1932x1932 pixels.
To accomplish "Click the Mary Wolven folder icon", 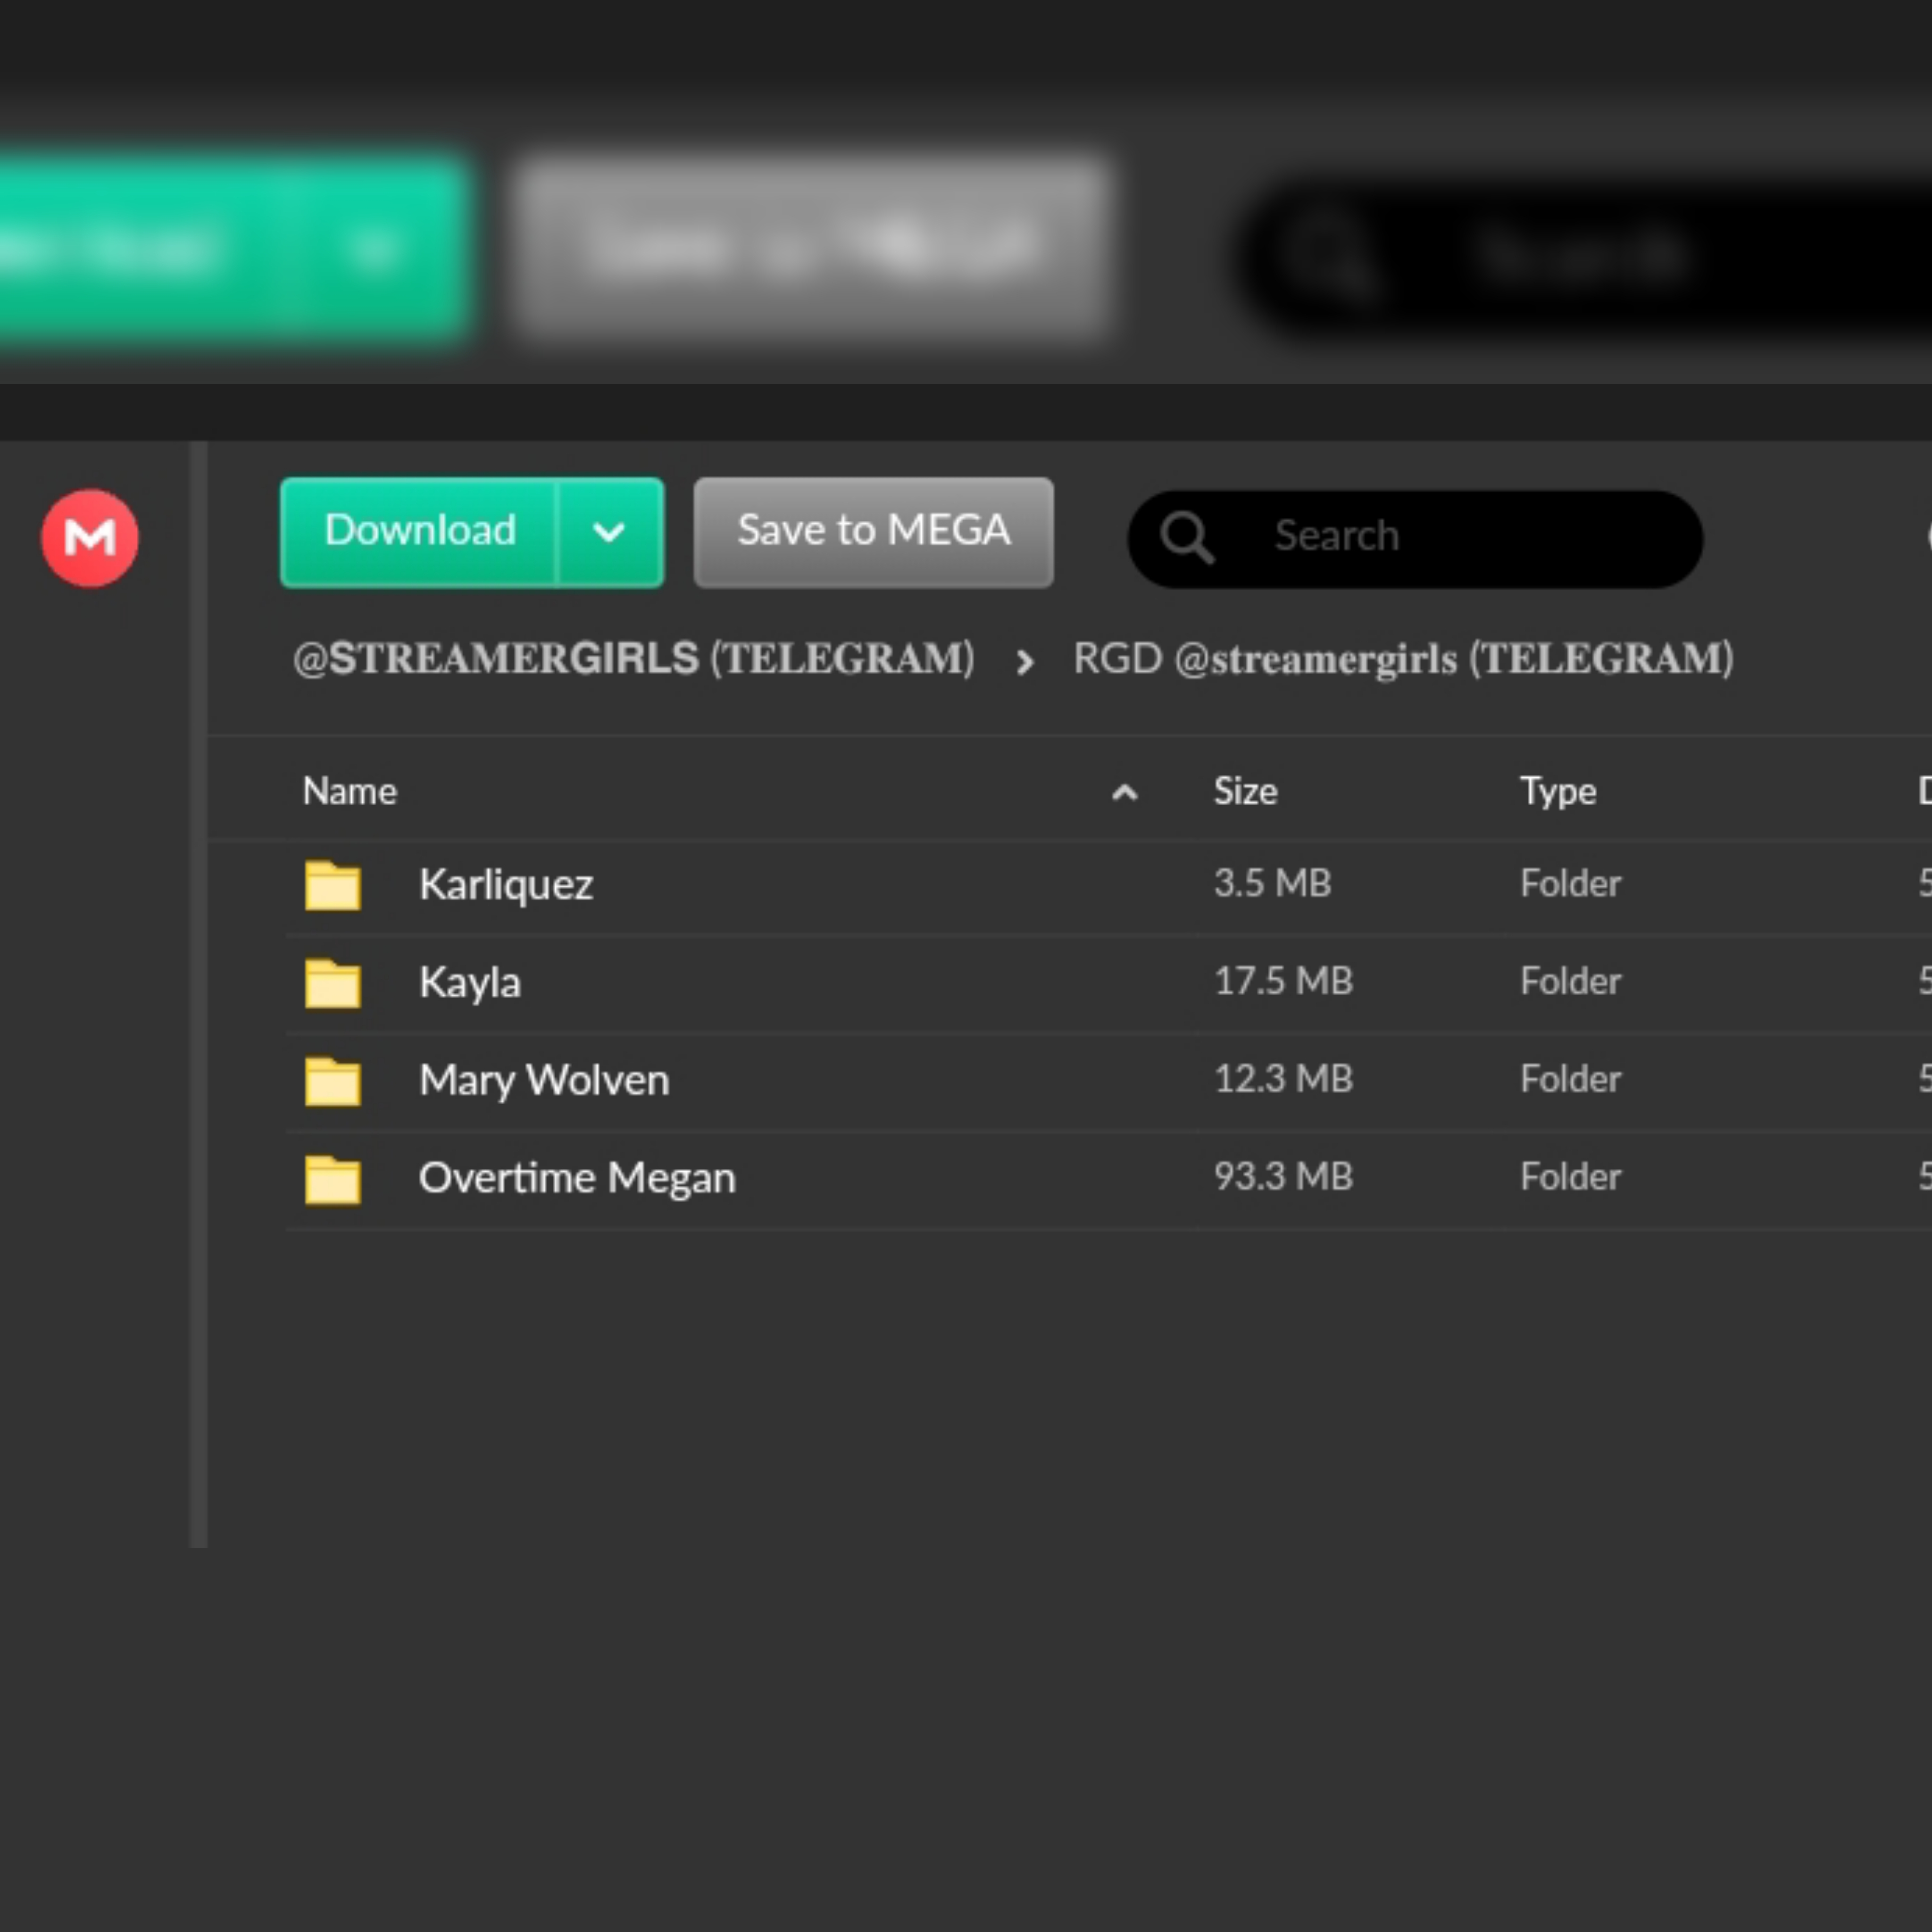I will 332,1081.
